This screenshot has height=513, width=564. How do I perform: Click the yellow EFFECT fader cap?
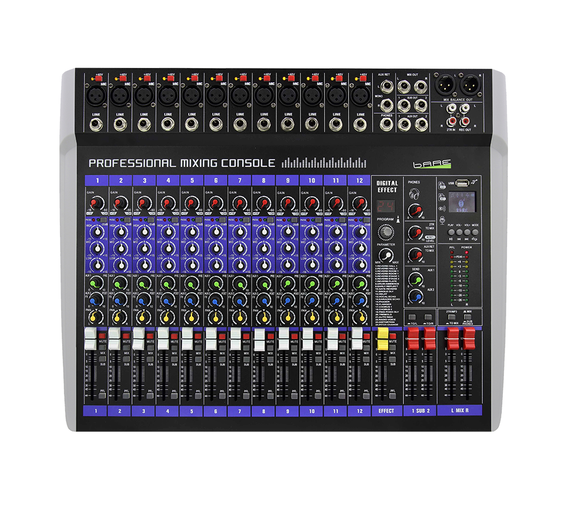382,339
